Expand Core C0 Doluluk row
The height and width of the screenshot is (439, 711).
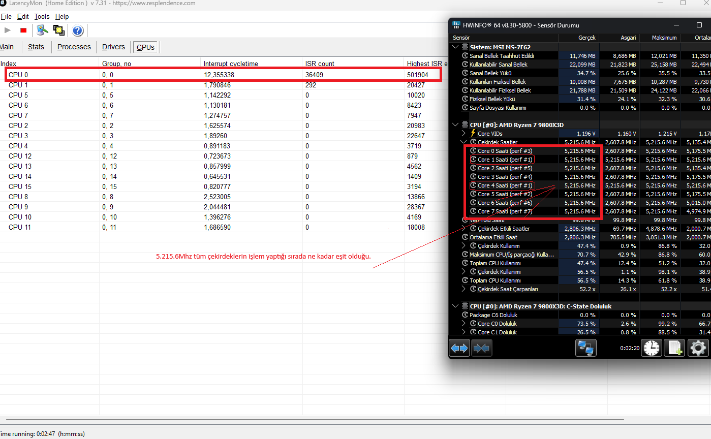463,324
